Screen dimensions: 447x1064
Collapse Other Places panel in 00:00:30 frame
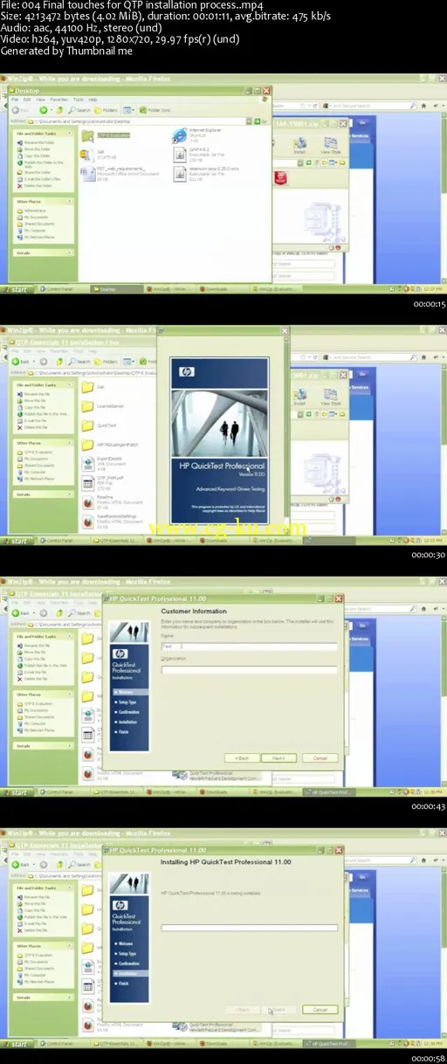[70, 443]
